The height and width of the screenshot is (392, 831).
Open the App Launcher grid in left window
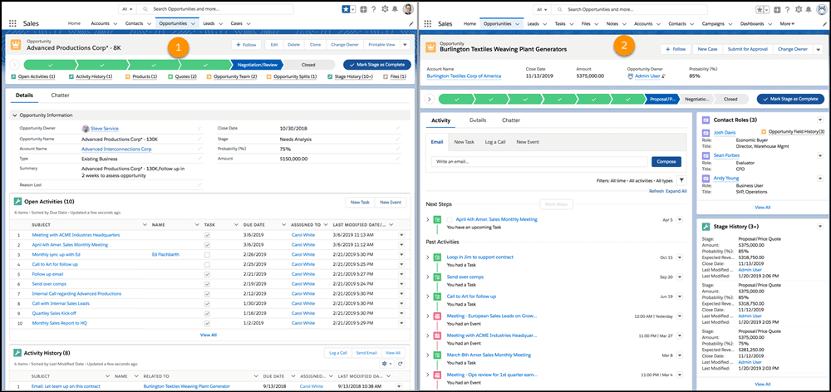coord(12,23)
